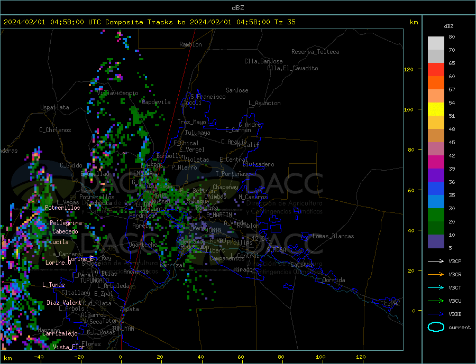Click the Clla.El_Cavadito place label

coord(292,68)
